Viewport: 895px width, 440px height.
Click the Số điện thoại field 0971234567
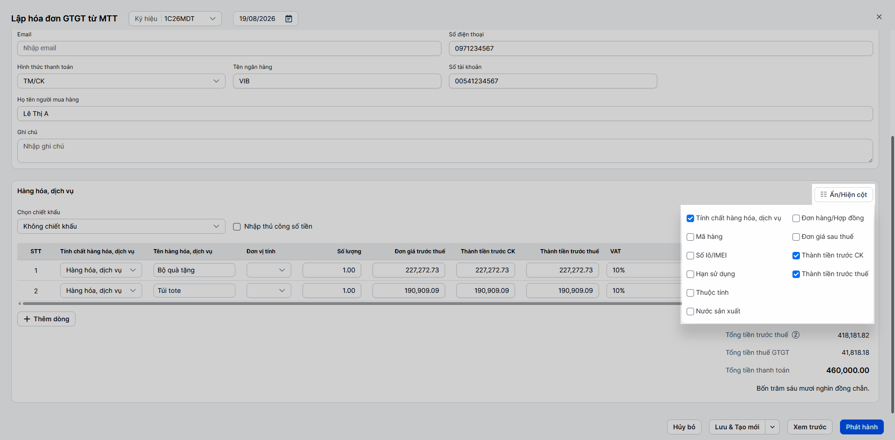click(661, 48)
